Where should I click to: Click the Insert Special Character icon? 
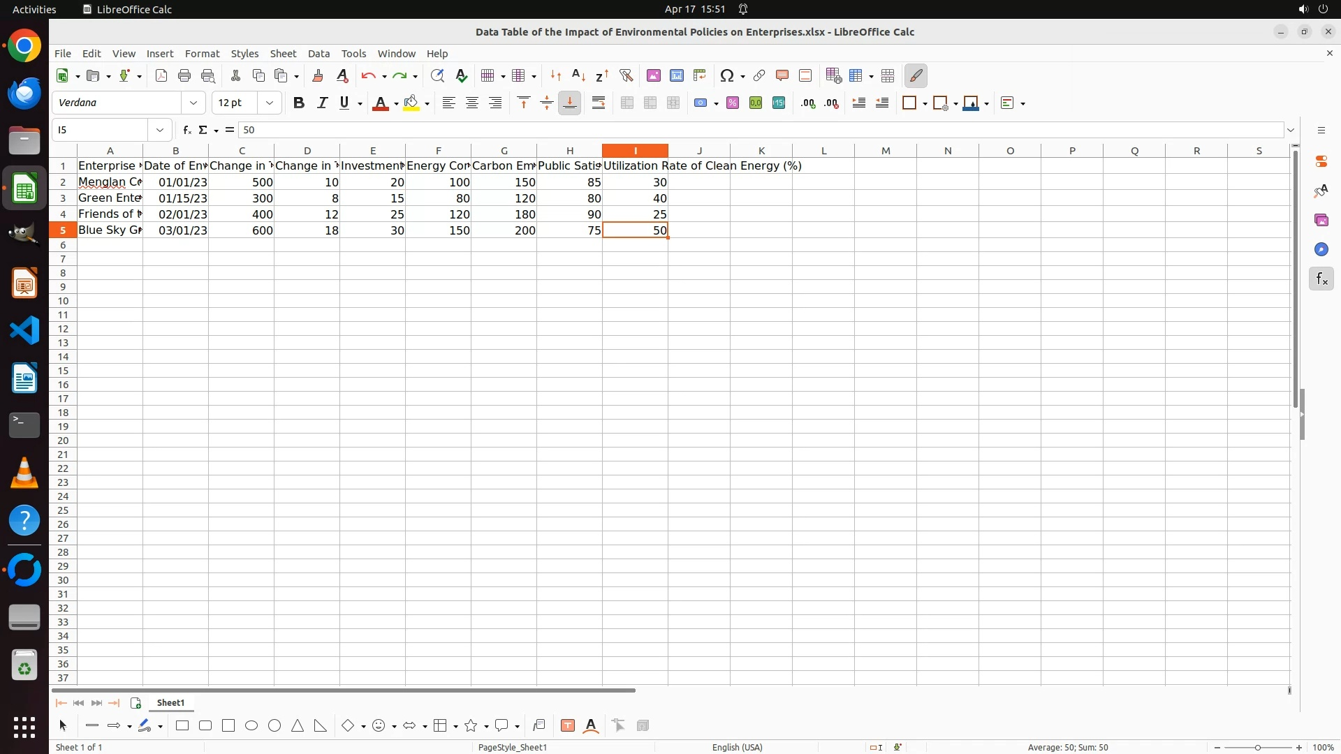coord(726,75)
